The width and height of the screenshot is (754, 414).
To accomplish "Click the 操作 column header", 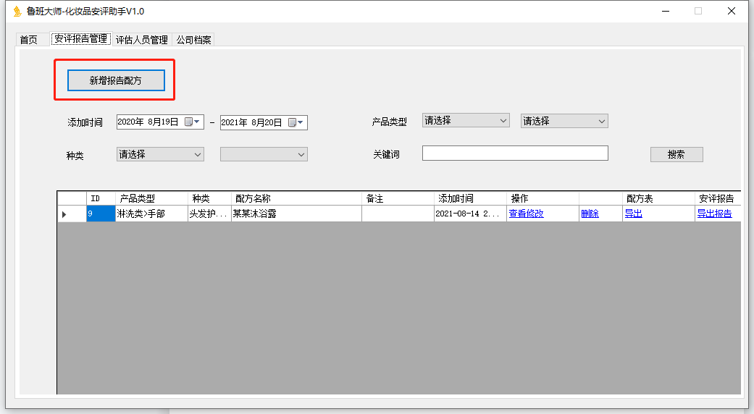I will tap(543, 198).
